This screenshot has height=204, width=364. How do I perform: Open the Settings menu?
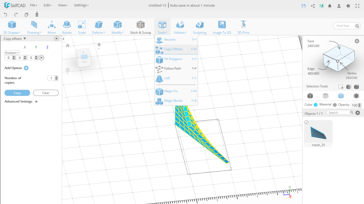click(x=81, y=5)
